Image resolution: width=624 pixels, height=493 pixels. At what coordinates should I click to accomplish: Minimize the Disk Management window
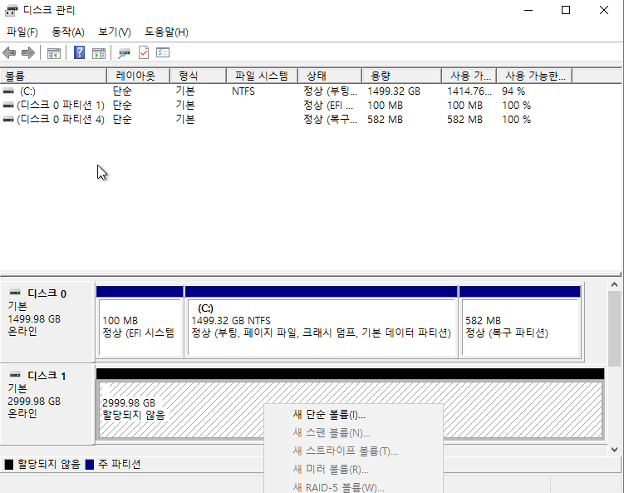pyautogui.click(x=528, y=10)
